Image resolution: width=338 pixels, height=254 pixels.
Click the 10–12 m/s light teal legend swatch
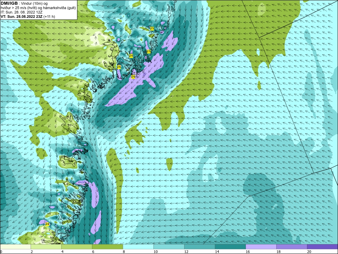169,247
